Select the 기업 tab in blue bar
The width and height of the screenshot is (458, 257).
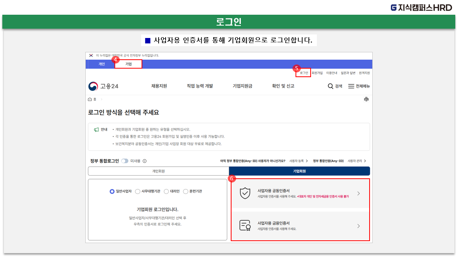(128, 64)
